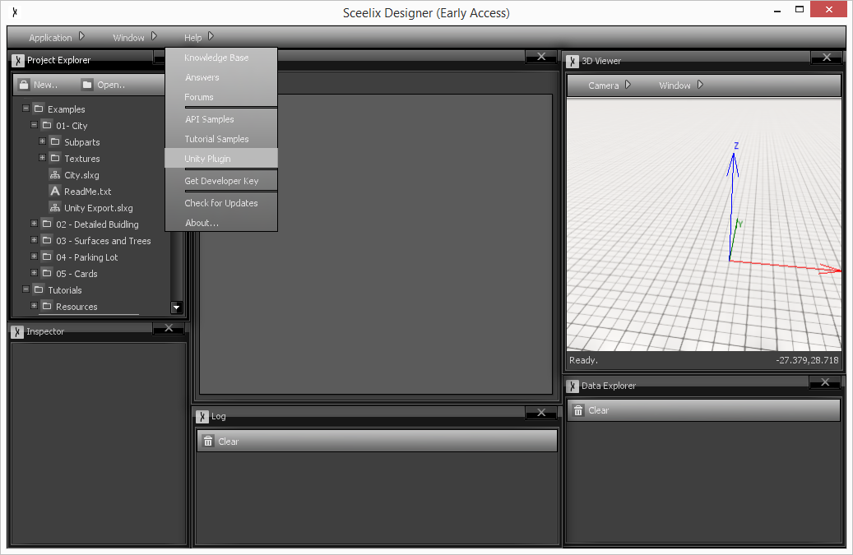Collapse the Examples tree node

(25, 109)
